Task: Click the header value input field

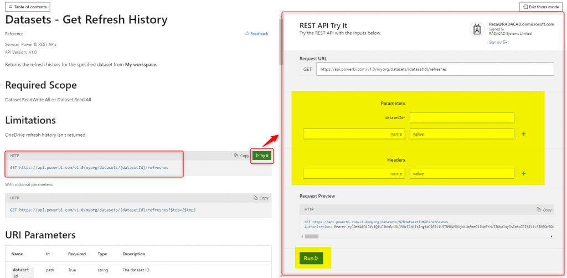Action: [462, 174]
